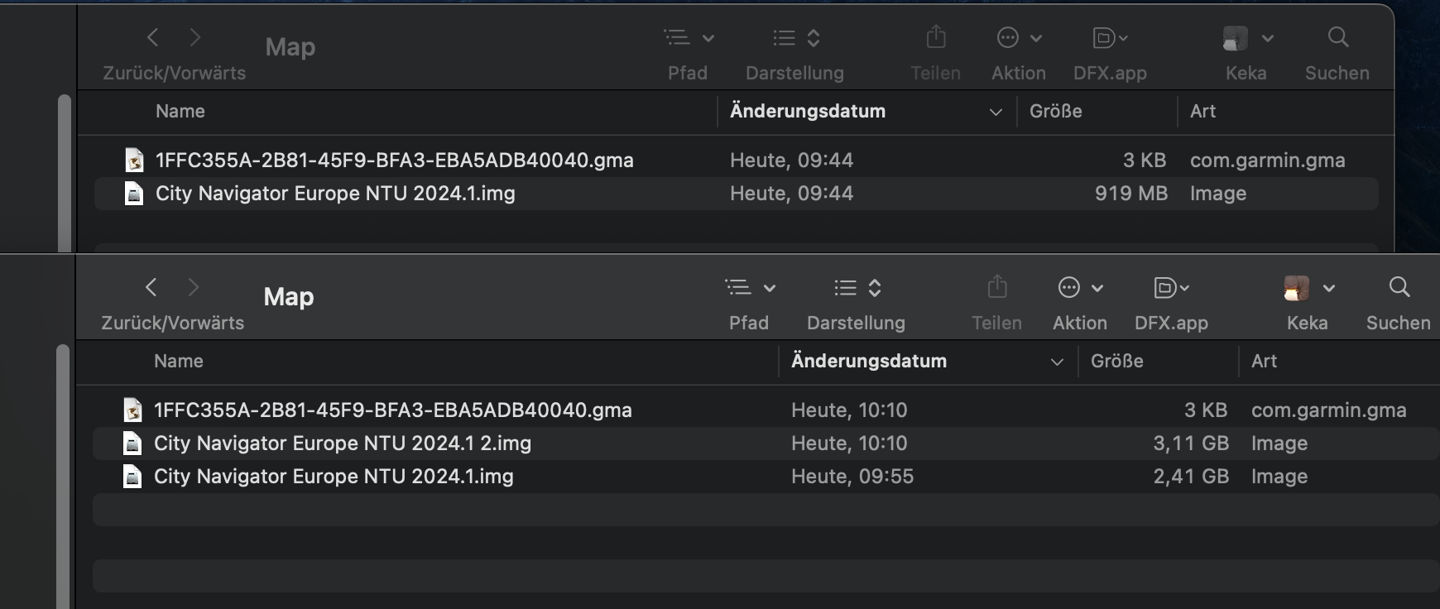Click the Art column header in upper window
The image size is (1440, 609).
pos(1202,111)
